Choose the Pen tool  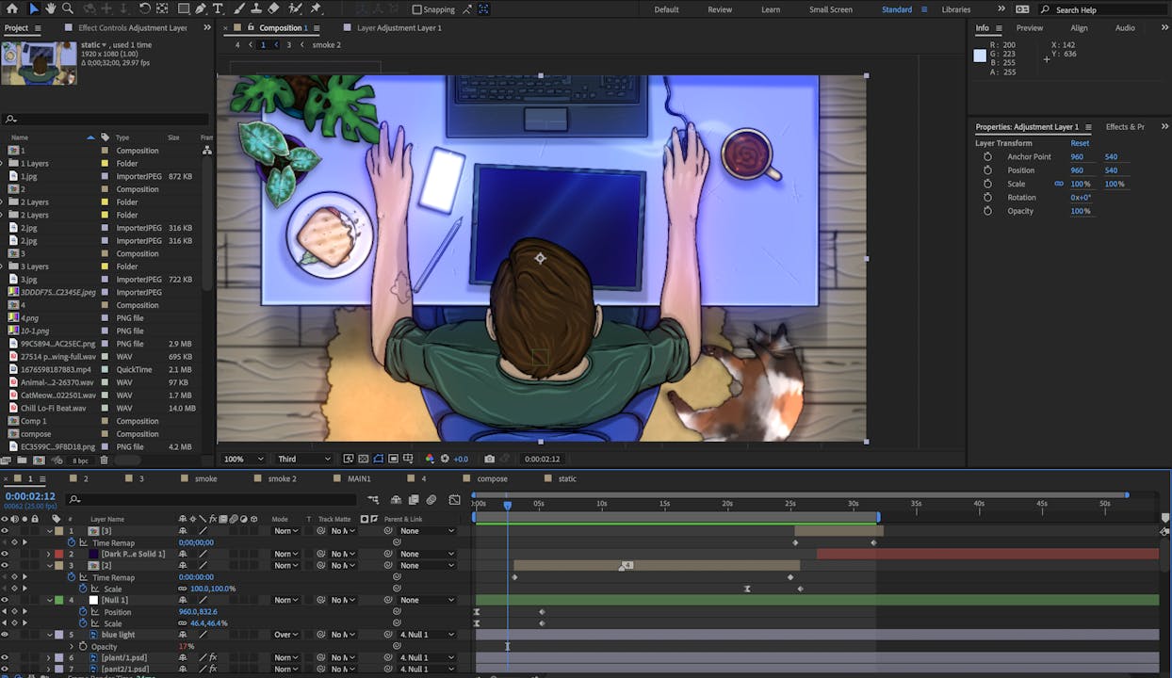click(x=201, y=8)
